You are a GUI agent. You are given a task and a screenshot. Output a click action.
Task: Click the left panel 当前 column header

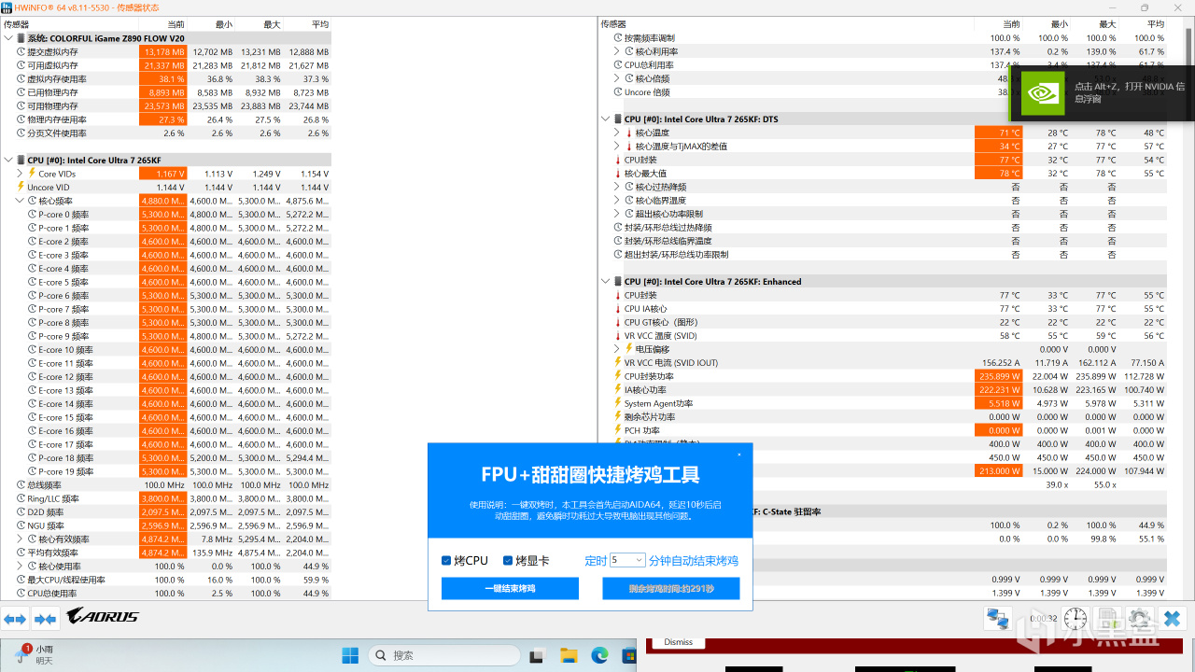coord(176,24)
